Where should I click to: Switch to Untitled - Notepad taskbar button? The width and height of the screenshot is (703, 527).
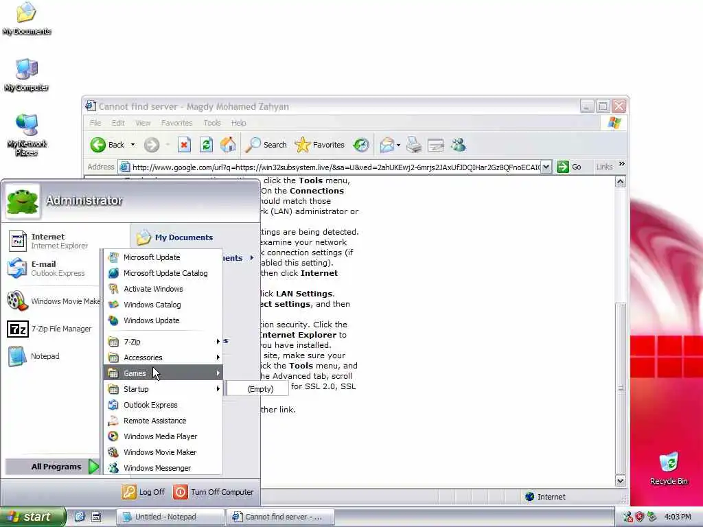170,517
